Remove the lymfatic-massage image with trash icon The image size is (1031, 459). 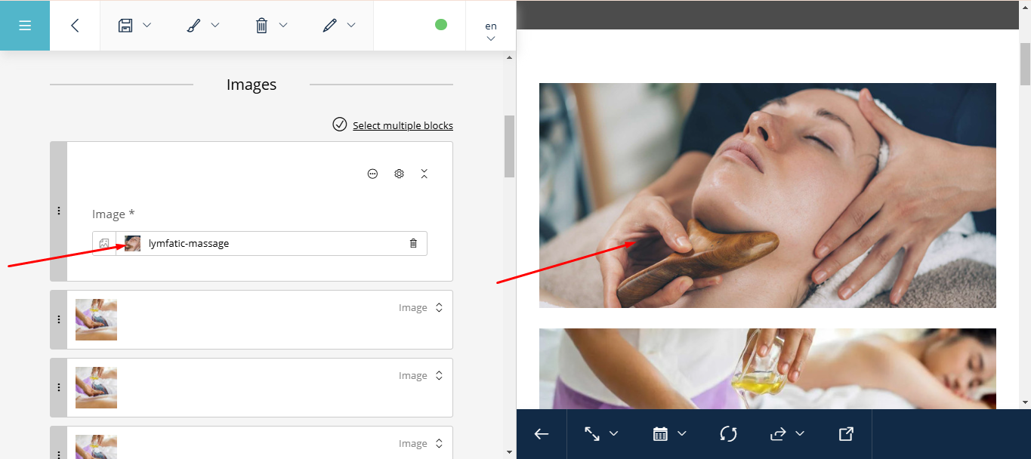click(413, 243)
